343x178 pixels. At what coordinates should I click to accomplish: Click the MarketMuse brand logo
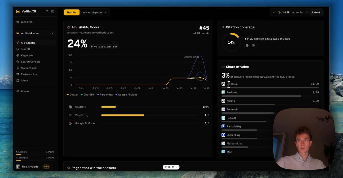click(223, 143)
